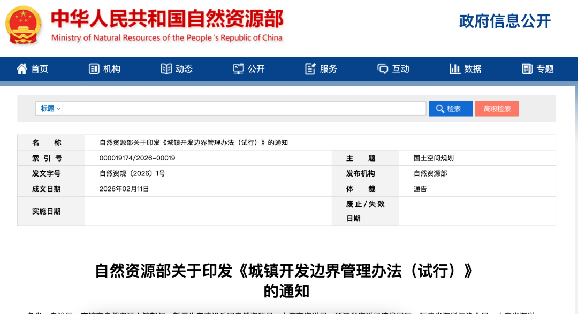578x314 pixels.
Task: Click the 专题 newspaper icon
Action: pos(527,68)
